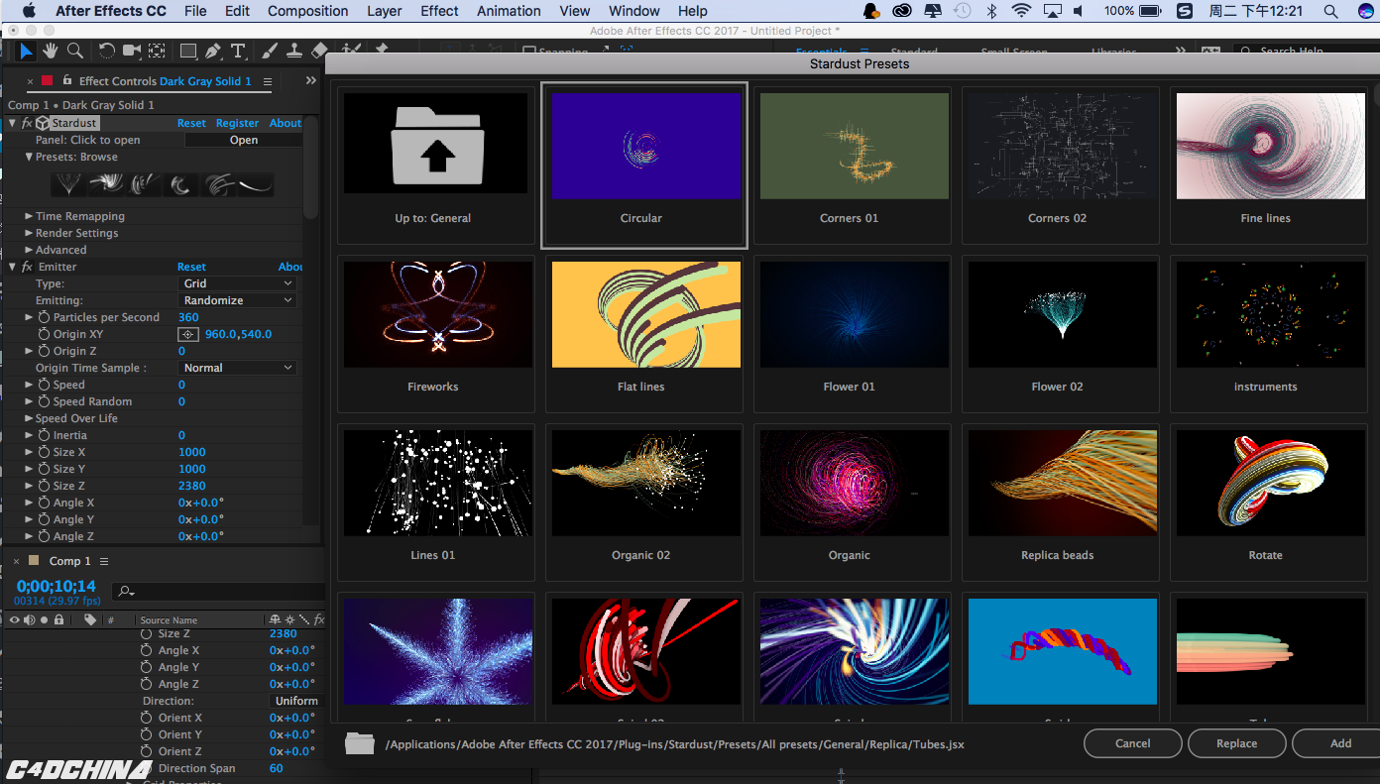Expand the Speed Over Life group

pos(29,418)
